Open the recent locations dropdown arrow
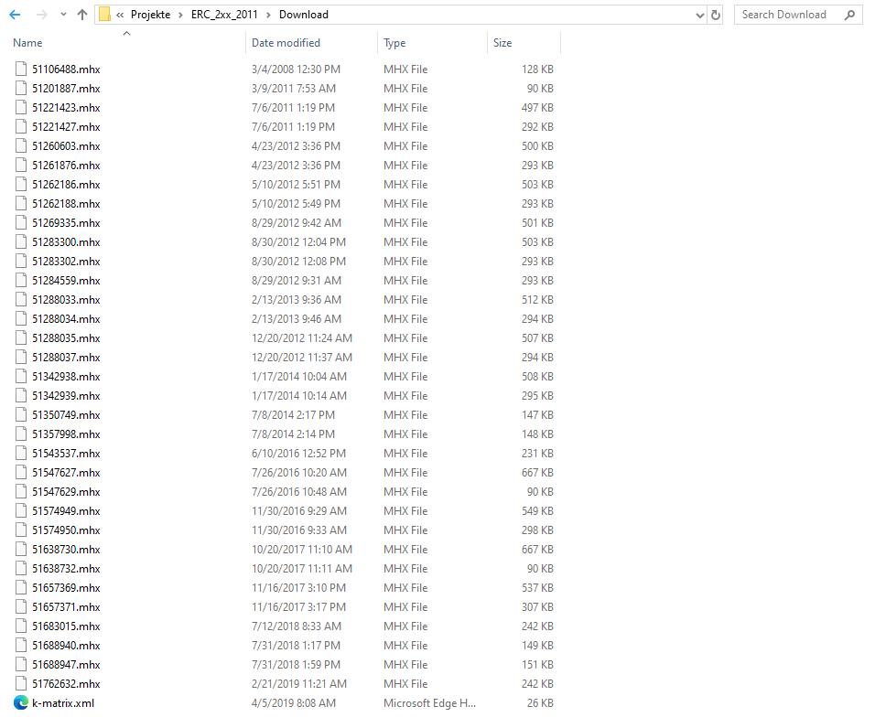Image resolution: width=875 pixels, height=728 pixels. pos(63,15)
